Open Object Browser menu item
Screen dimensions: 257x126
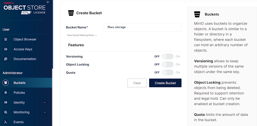click(25, 39)
